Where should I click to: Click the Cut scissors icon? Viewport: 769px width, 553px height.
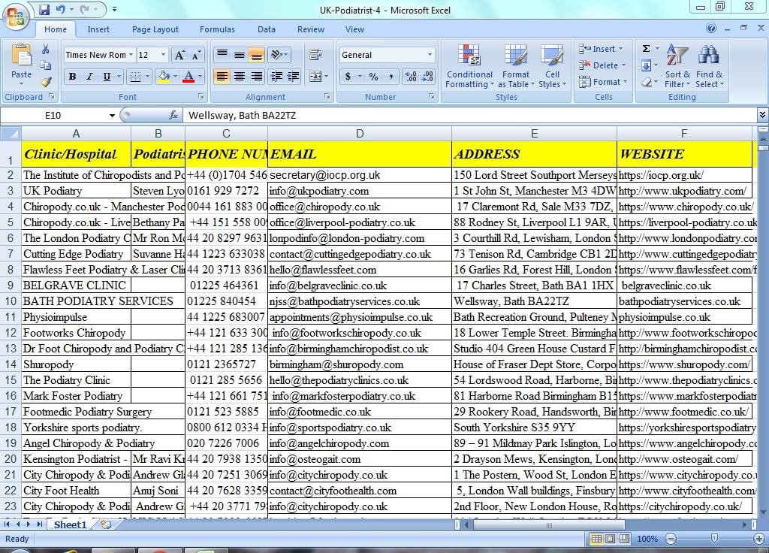pyautogui.click(x=46, y=50)
